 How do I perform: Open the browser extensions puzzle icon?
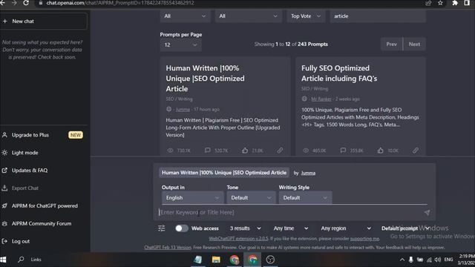click(455, 3)
